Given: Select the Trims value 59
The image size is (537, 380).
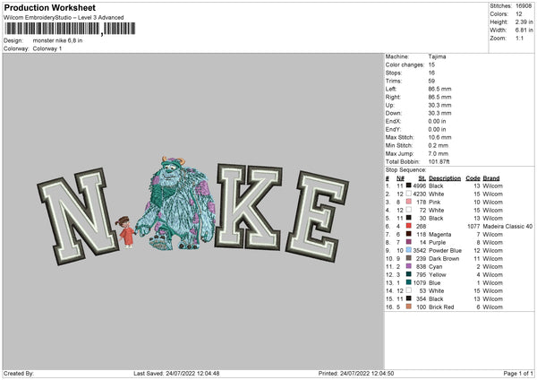Looking at the screenshot, I should (431, 81).
